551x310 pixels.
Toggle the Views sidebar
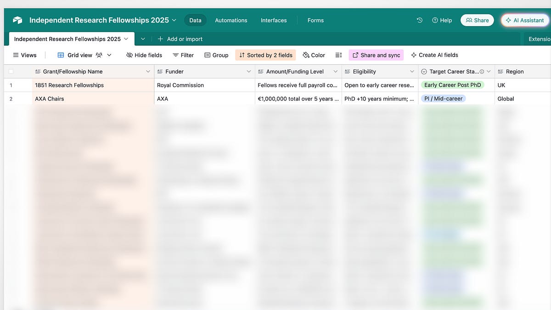pos(25,55)
